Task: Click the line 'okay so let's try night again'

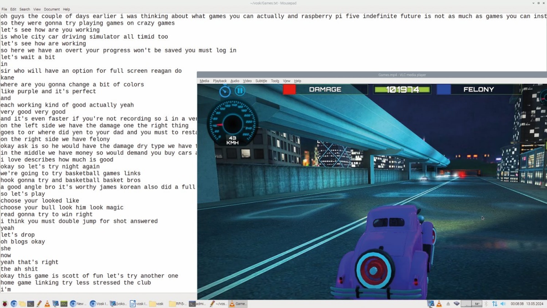Action: (50, 167)
